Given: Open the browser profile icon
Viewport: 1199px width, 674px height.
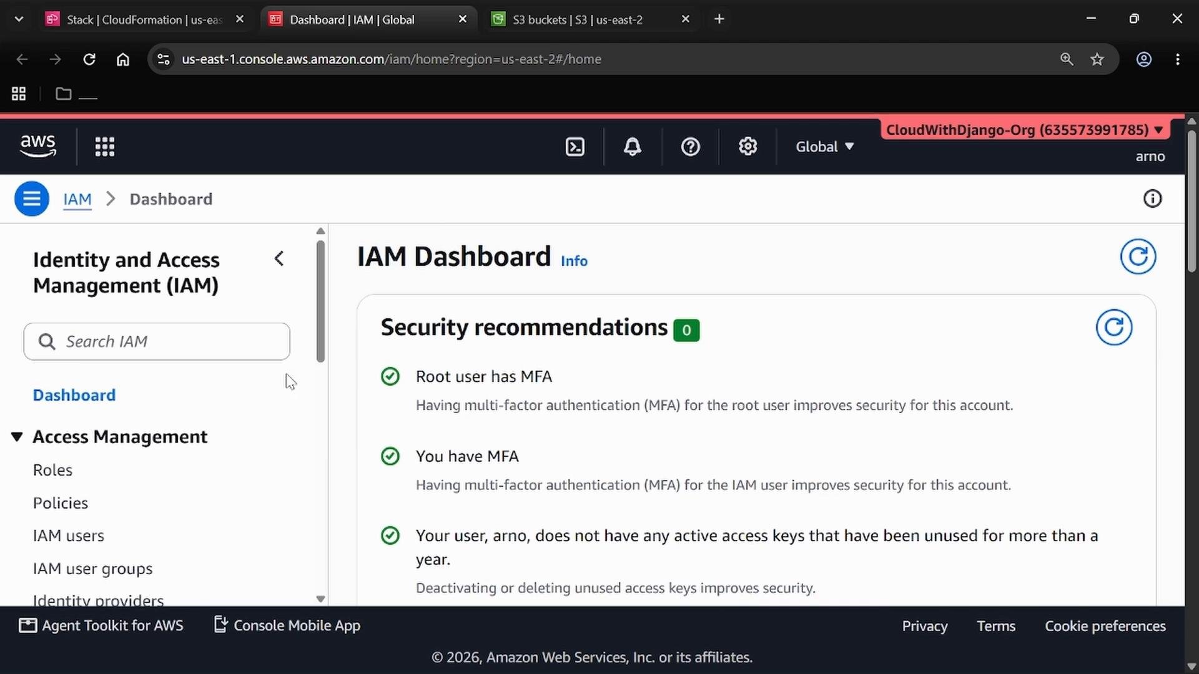Looking at the screenshot, I should 1143,59.
